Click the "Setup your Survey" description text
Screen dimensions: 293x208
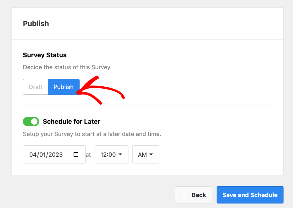pyautogui.click(x=92, y=134)
